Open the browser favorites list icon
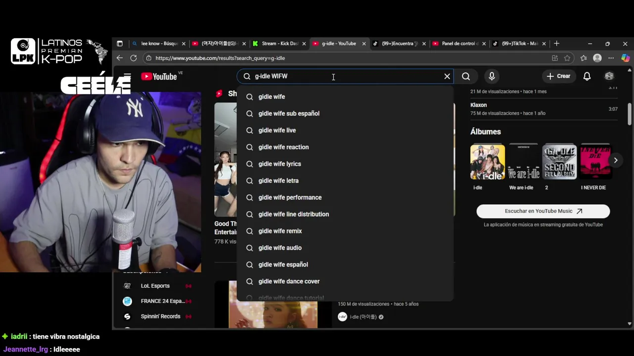Viewport: 634px width, 356px height. [583, 58]
